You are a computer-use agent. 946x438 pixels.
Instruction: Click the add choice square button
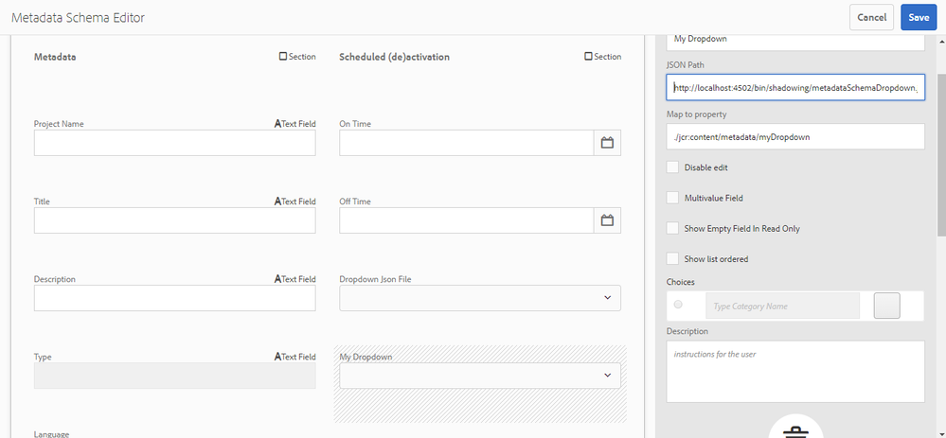[886, 306]
